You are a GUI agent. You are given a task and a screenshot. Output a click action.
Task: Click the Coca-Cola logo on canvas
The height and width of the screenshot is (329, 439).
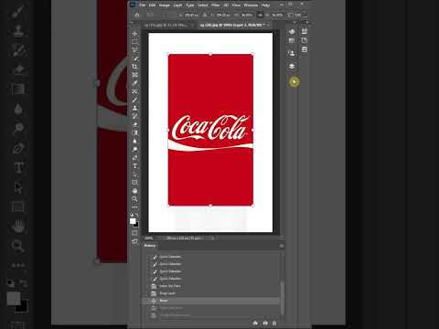tap(210, 127)
